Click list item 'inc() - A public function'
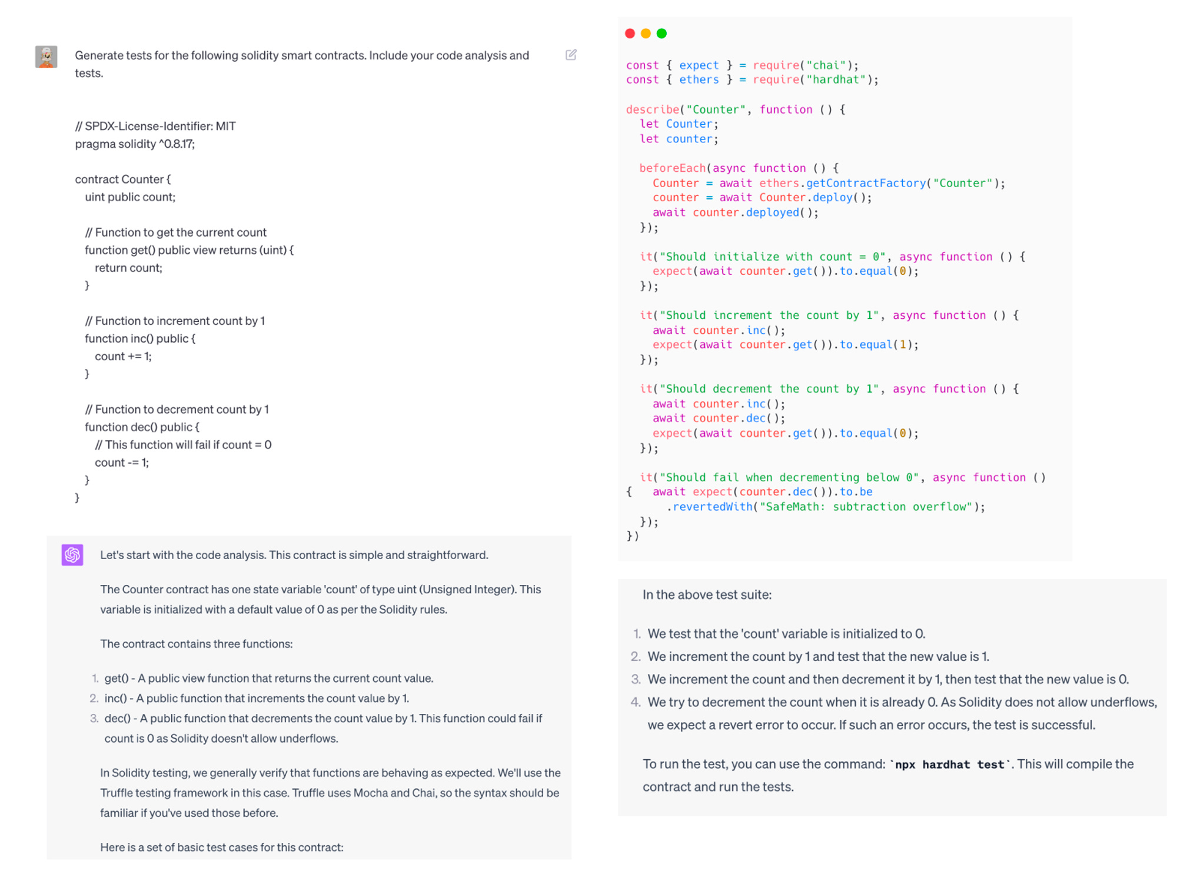1177x874 pixels. [x=257, y=698]
